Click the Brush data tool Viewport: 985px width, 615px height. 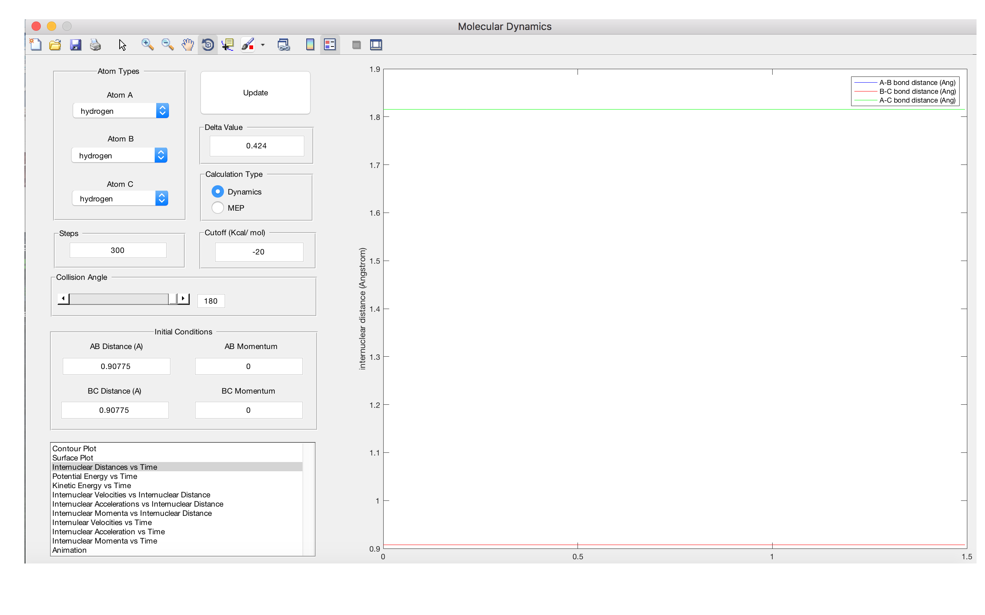(247, 45)
